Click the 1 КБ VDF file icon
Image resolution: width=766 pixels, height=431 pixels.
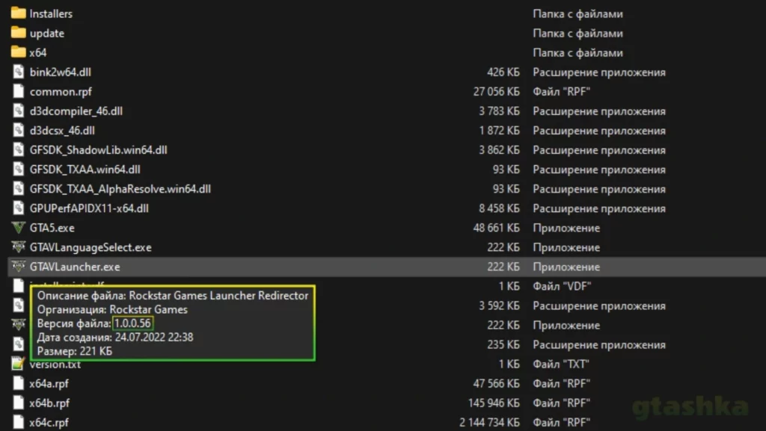[18, 285]
